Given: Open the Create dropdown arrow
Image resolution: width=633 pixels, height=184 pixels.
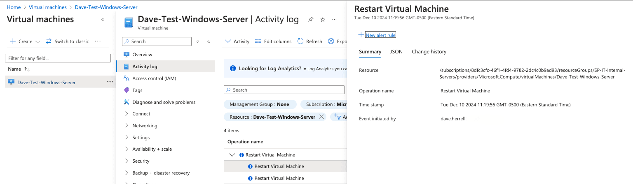Looking at the screenshot, I should pos(38,42).
